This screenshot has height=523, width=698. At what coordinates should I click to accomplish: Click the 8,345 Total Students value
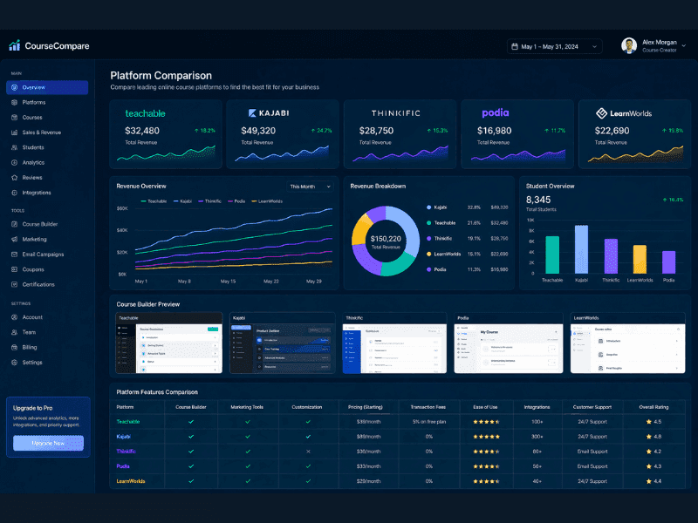click(538, 200)
